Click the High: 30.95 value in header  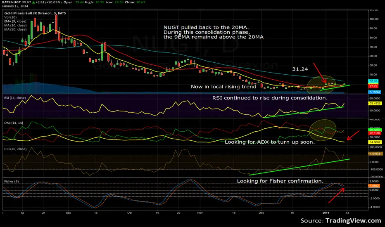tap(94, 2)
